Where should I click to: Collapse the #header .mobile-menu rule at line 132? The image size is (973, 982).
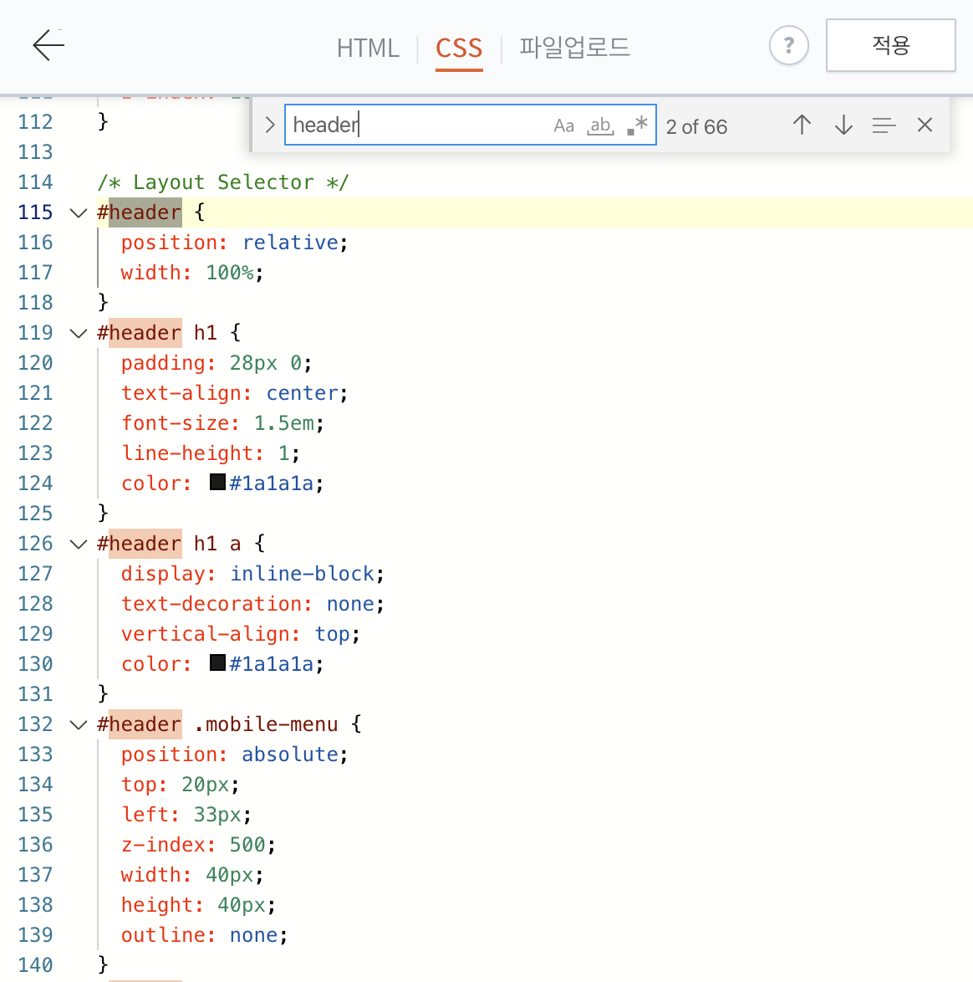(x=79, y=725)
